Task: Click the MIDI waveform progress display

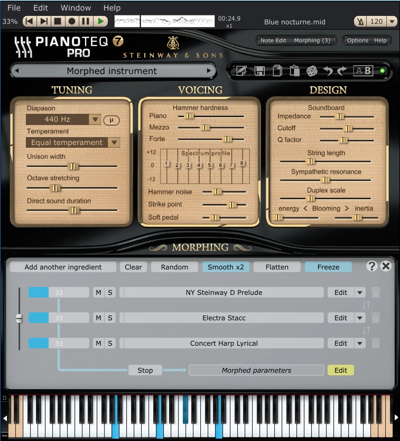Action: [164, 21]
